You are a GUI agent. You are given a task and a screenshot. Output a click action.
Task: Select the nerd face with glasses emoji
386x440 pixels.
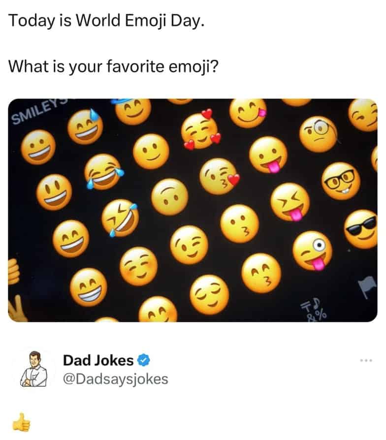pyautogui.click(x=341, y=181)
